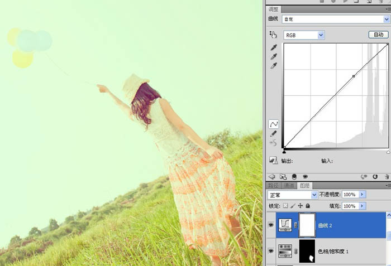Image resolution: width=391 pixels, height=266 pixels.
Task: Click the white point slider below curve
Action: point(388,152)
